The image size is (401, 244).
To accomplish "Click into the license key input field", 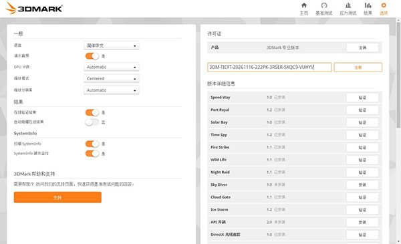I will pyautogui.click(x=269, y=68).
